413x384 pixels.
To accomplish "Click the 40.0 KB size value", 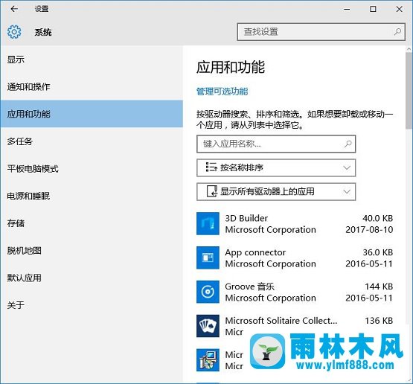I will click(x=378, y=218).
